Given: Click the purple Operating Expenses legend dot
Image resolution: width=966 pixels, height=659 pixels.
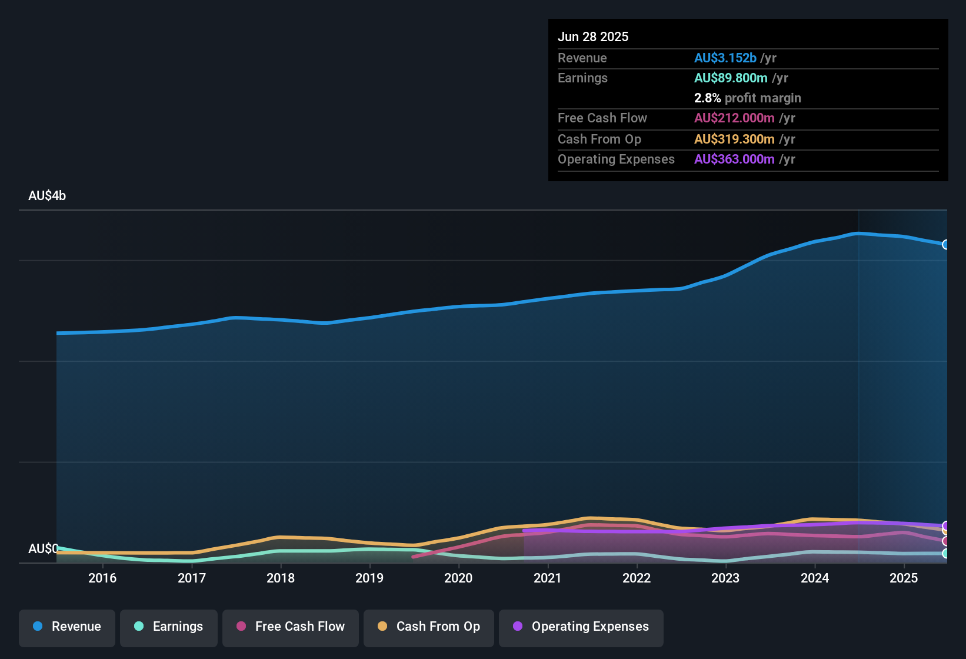Looking at the screenshot, I should [517, 627].
